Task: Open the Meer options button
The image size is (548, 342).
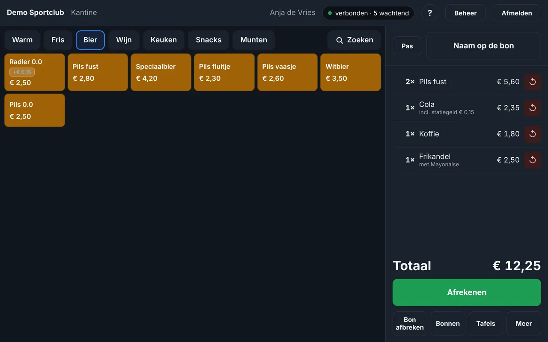Action: tap(524, 324)
